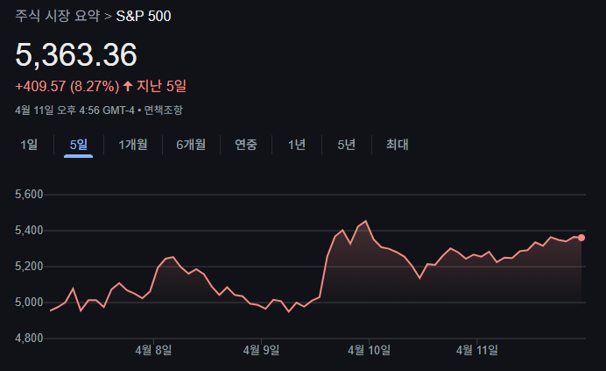The height and width of the screenshot is (371, 606).
Task: Click the +409.57 (8.27%) change text
Action: pyautogui.click(x=67, y=86)
